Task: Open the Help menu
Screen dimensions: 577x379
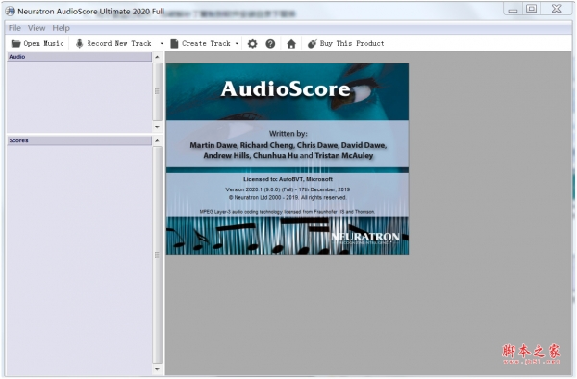Action: (61, 28)
